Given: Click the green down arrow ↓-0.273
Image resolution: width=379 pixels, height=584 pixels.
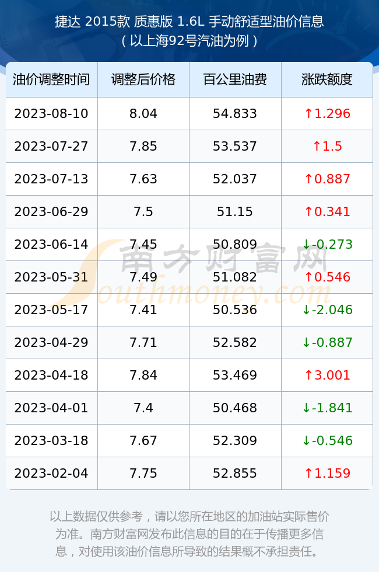Looking at the screenshot, I should [x=327, y=244].
